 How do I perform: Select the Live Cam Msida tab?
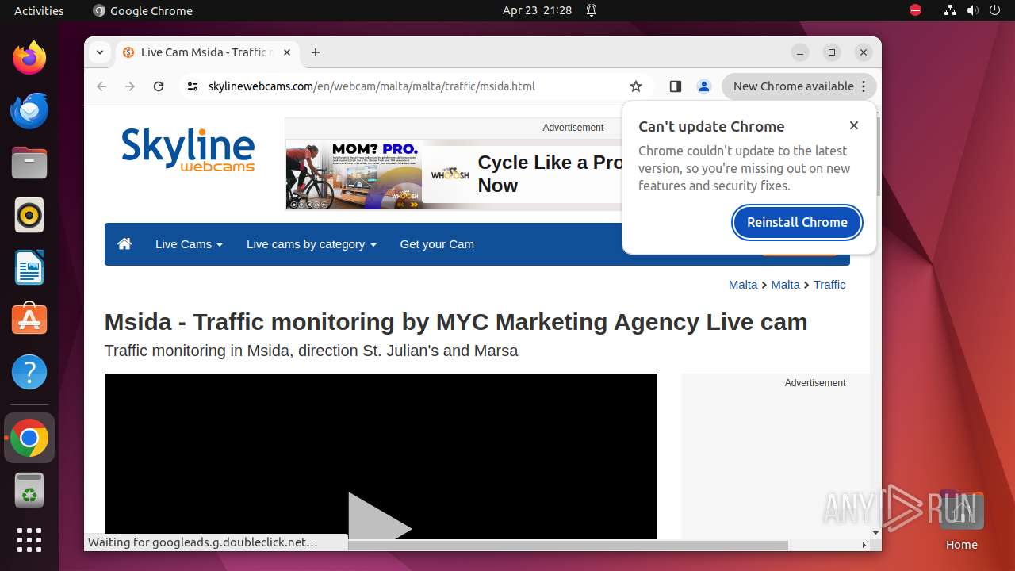[208, 52]
